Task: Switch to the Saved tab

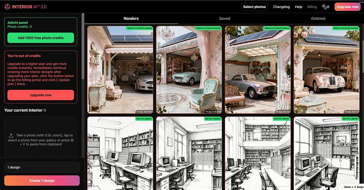Action: pyautogui.click(x=225, y=18)
